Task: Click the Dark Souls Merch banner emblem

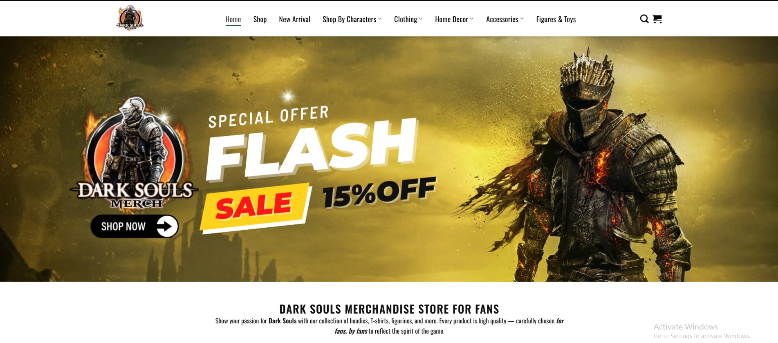Action: [134, 153]
